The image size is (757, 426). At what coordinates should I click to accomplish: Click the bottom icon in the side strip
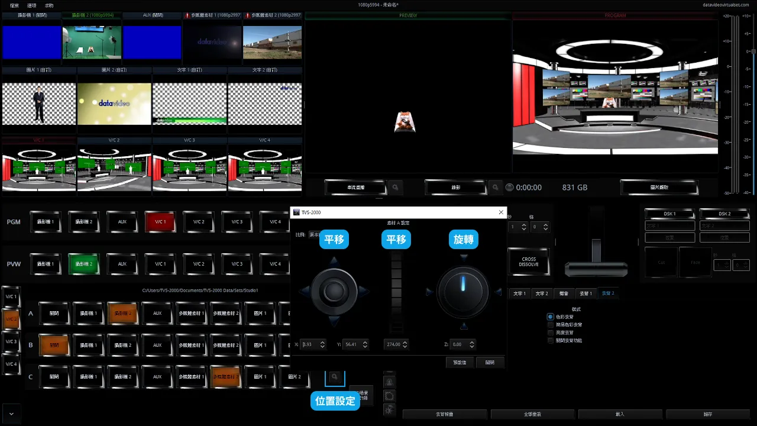[389, 409]
